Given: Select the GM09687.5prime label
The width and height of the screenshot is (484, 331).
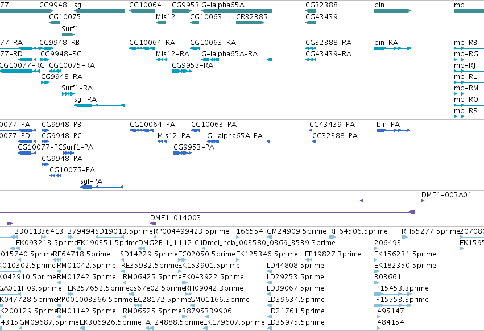Looking at the screenshot, I should [x=49, y=322].
